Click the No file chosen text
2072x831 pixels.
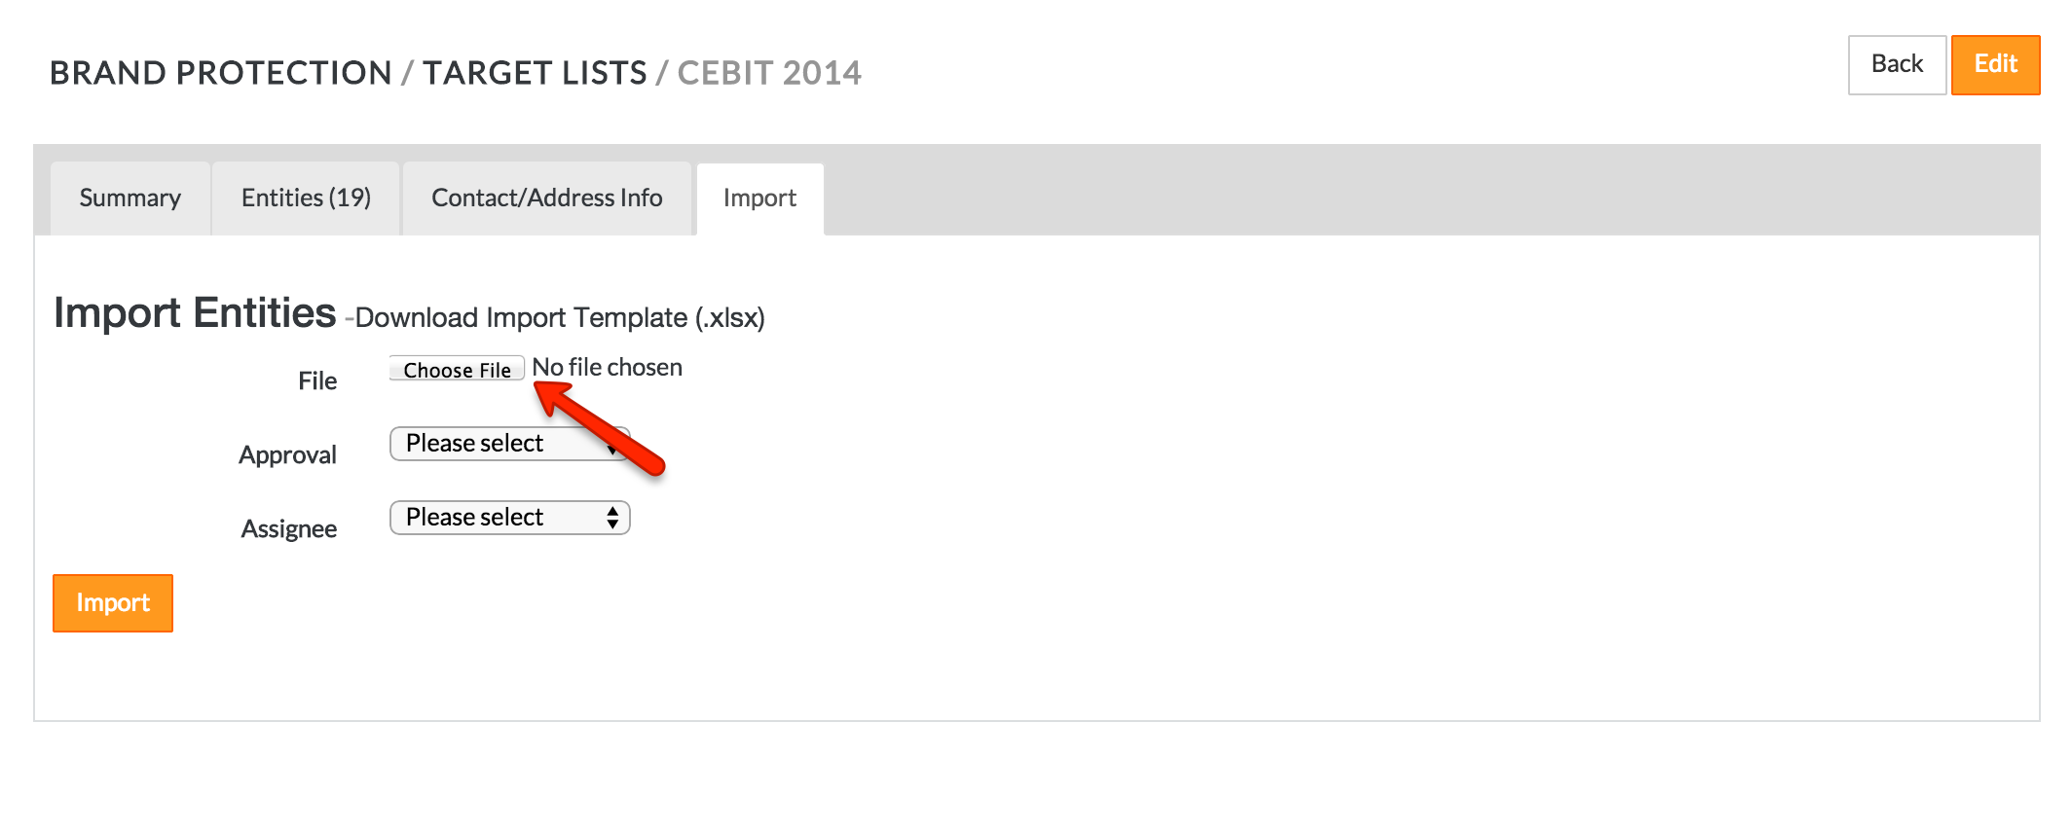click(x=606, y=367)
